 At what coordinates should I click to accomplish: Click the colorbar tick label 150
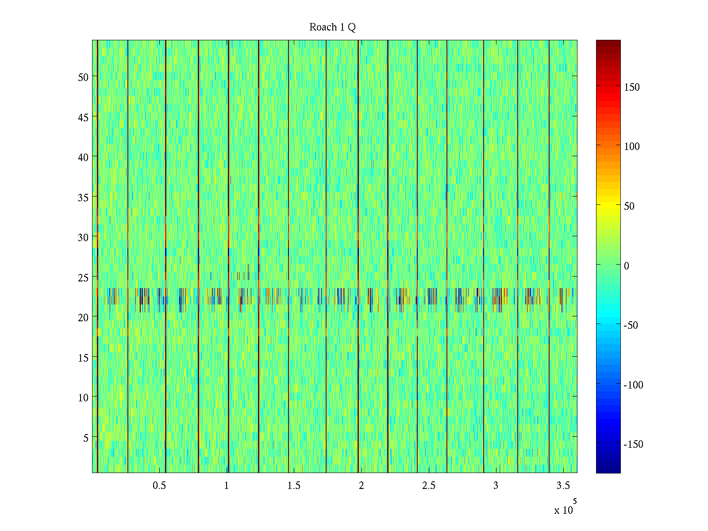[x=631, y=87]
